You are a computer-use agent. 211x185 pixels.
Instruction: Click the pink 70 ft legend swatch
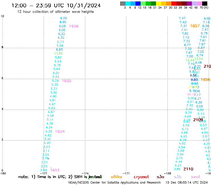pos(200,3)
